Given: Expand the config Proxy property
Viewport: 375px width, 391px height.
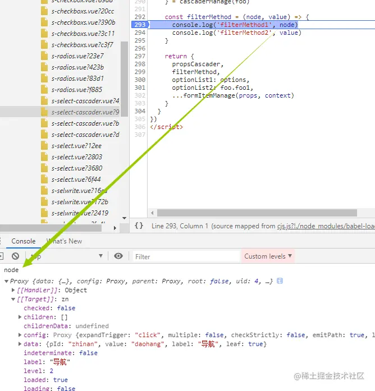Looking at the screenshot, I should point(20,335).
